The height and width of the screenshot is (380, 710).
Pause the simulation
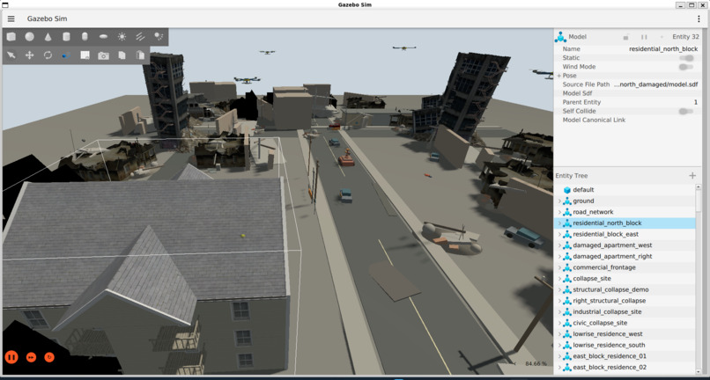click(x=11, y=357)
